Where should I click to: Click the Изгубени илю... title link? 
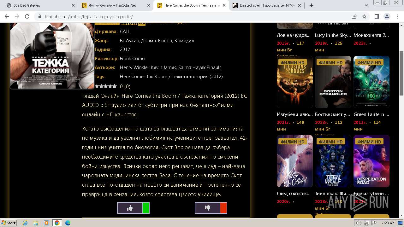pyautogui.click(x=295, y=114)
